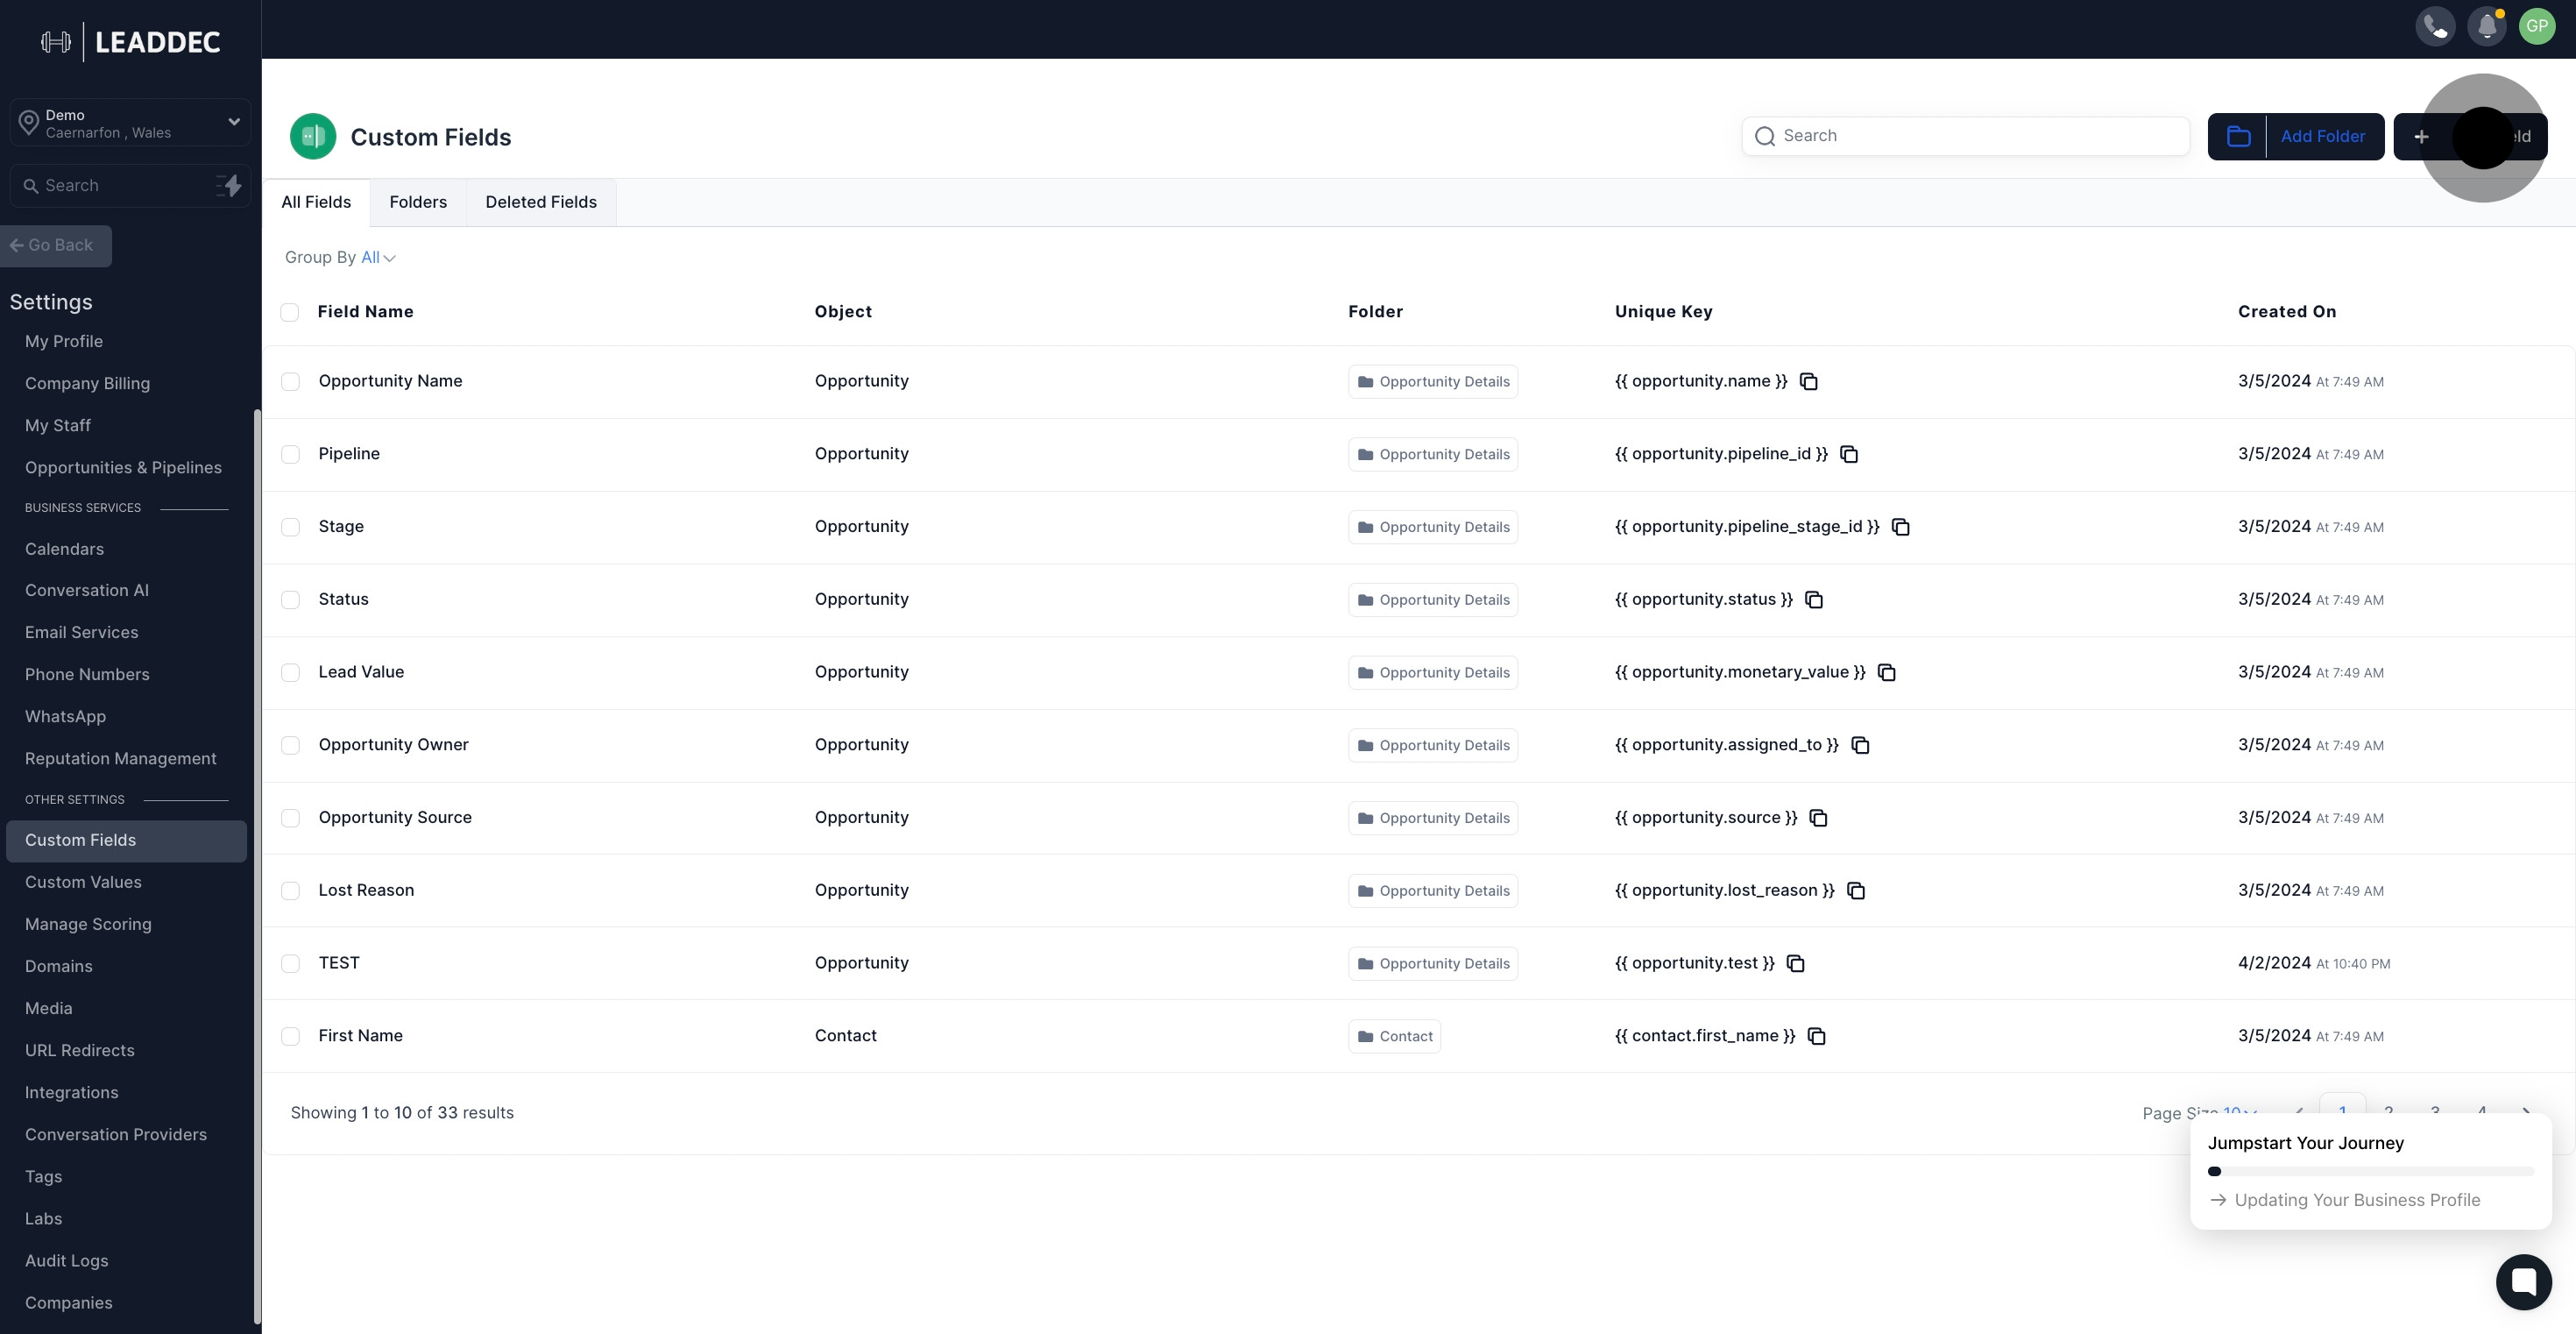
Task: Click the sidebar vertical scrollbar
Action: 257,865
